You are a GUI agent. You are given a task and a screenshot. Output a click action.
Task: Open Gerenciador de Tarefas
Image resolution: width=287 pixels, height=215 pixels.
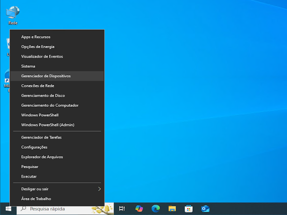click(57, 137)
